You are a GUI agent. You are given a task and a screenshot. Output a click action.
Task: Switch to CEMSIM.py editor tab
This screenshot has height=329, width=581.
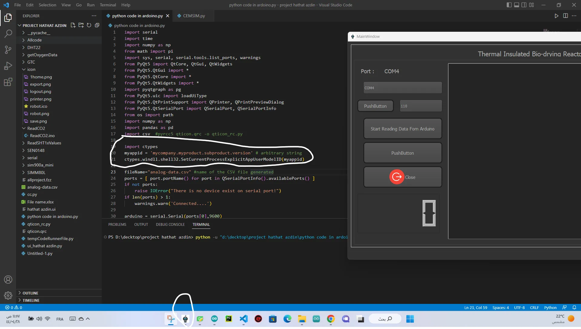194,16
